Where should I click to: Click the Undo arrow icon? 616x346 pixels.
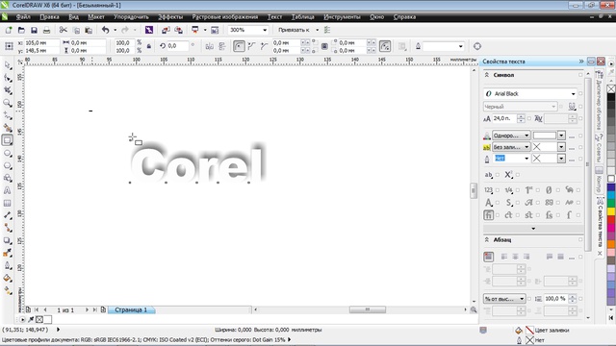tap(105, 30)
